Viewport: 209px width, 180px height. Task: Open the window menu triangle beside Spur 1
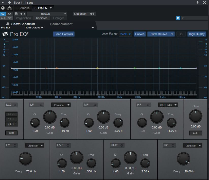3,3
